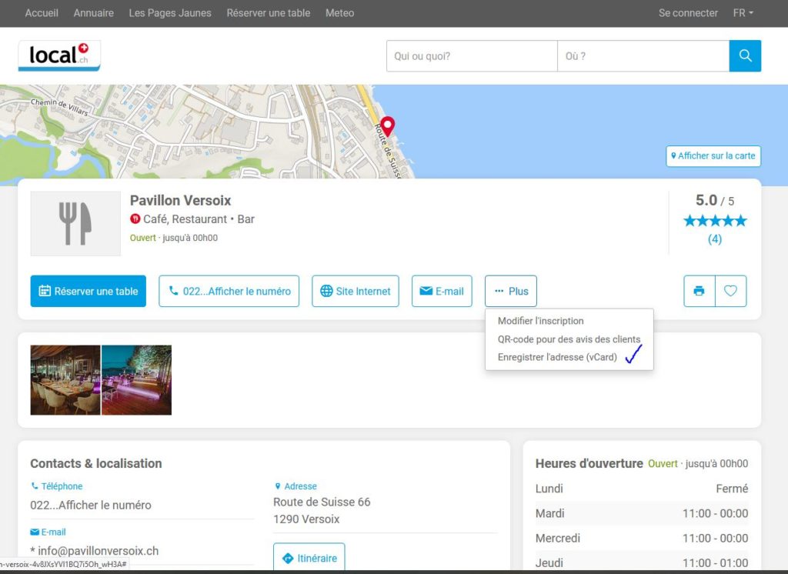Viewport: 788px width, 574px height.
Task: Open Annuaire in top navigation
Action: point(93,13)
